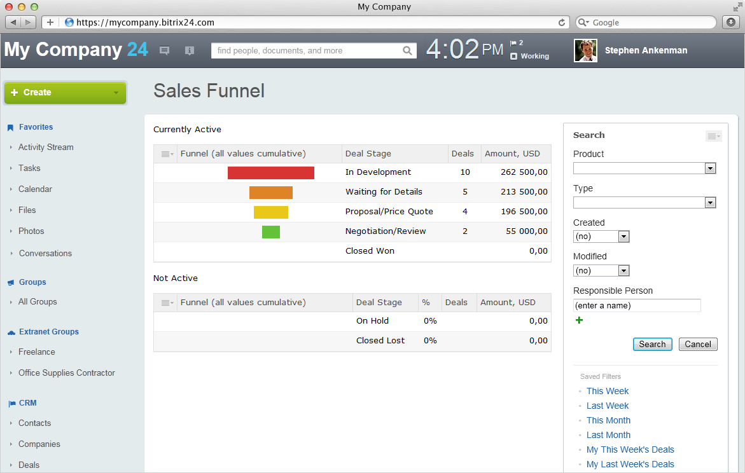Open the Search panel settings menu icon
This screenshot has height=473, width=745.
click(714, 136)
